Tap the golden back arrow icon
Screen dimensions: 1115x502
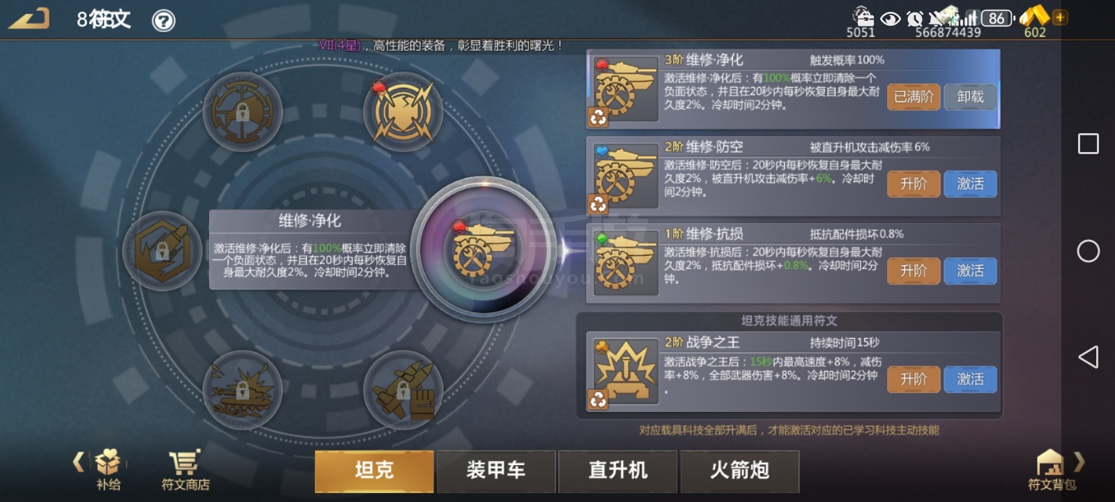coord(29,18)
